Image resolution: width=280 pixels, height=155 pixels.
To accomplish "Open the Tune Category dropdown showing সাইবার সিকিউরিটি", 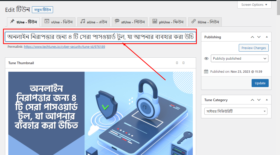I will [236, 111].
